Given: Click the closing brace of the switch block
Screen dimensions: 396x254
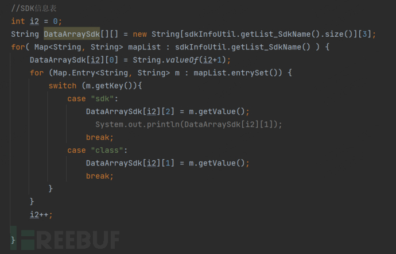Looking at the screenshot, I should [x=51, y=188].
